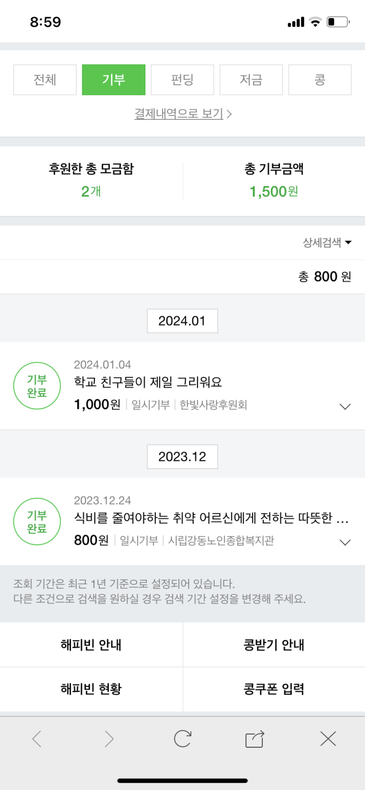Open the 콩받기 안내 button

pyautogui.click(x=274, y=645)
